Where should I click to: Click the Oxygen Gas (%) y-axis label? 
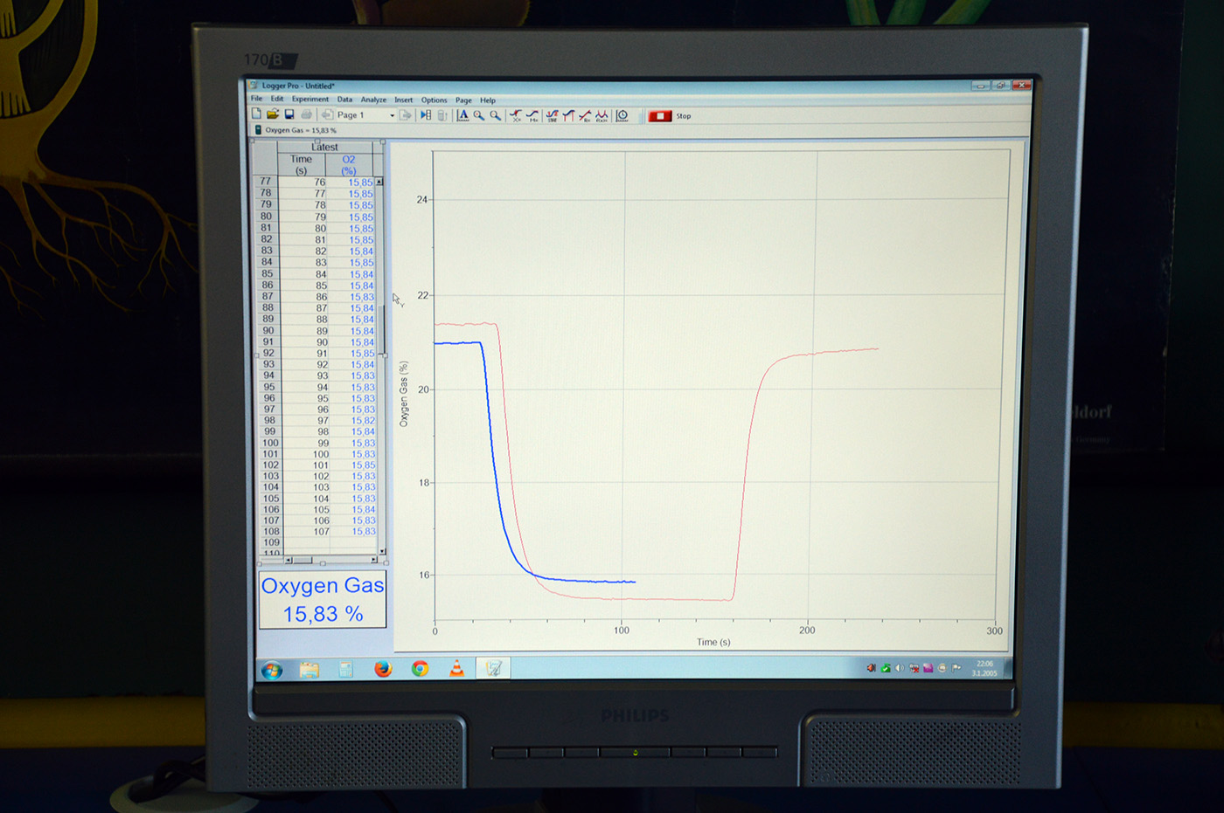tap(404, 394)
